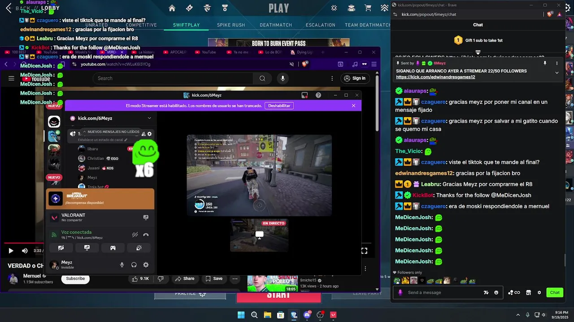
Task: Click the YouTube Share button
Action: point(185,279)
